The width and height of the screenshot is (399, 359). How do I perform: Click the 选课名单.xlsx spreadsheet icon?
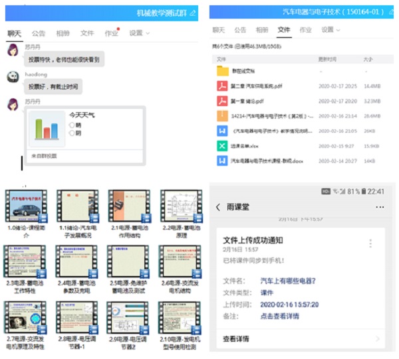coord(222,146)
